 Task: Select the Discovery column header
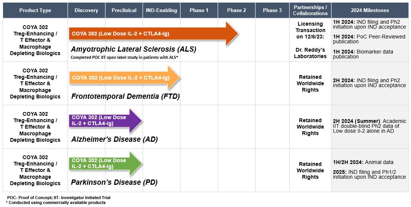tap(86, 10)
